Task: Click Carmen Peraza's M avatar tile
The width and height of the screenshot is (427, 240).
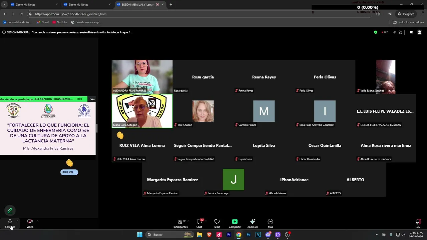Action: (x=264, y=111)
